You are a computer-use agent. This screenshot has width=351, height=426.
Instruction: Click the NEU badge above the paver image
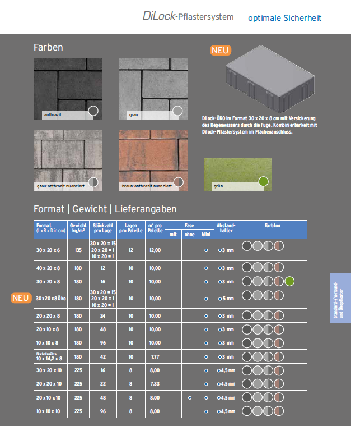click(x=221, y=51)
